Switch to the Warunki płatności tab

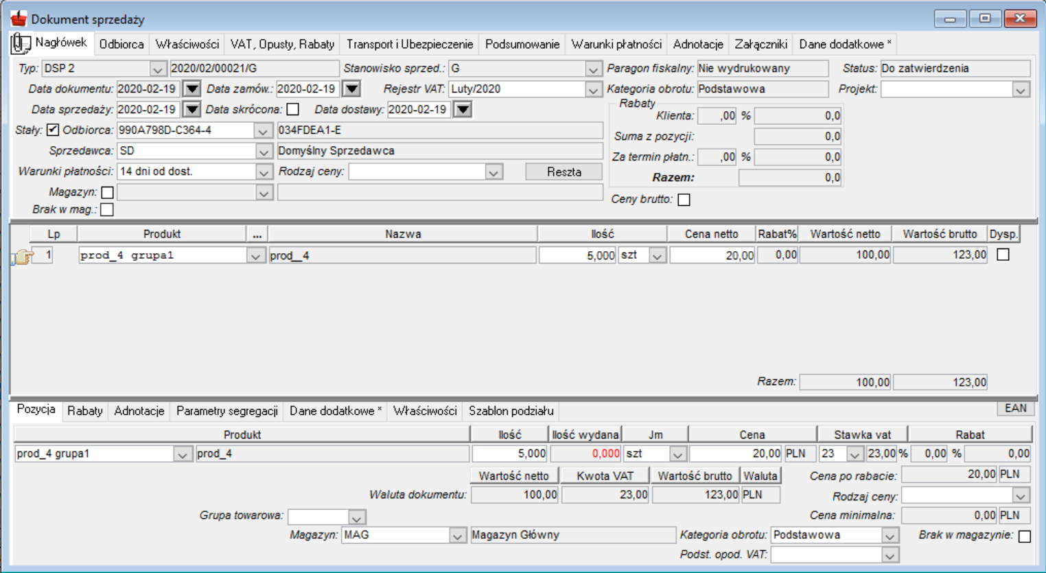point(616,44)
